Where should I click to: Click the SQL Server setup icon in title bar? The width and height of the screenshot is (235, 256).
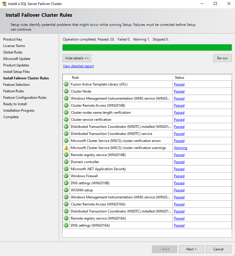(x=4, y=4)
